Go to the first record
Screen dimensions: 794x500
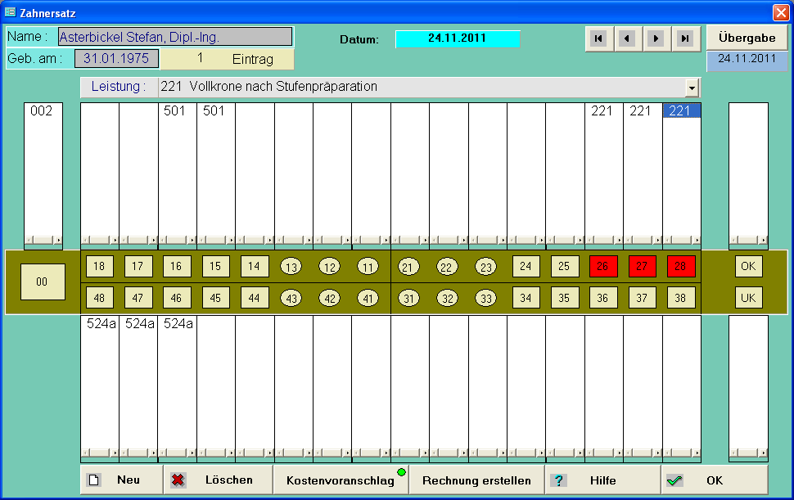click(x=598, y=38)
